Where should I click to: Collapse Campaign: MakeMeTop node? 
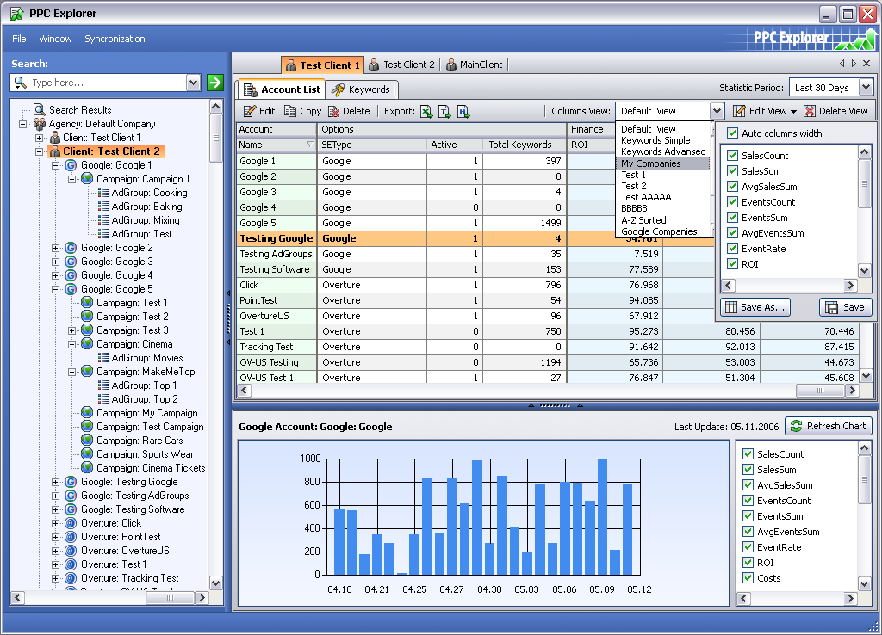71,372
